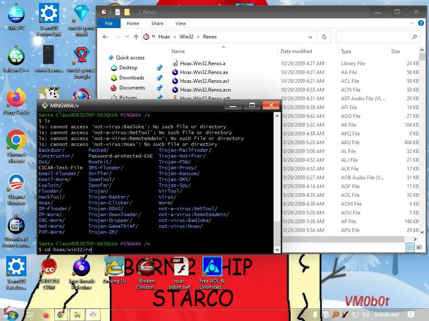Image resolution: width=429 pixels, height=321 pixels.
Task: Switch to Git Bash in taskbar
Action: 93,315
